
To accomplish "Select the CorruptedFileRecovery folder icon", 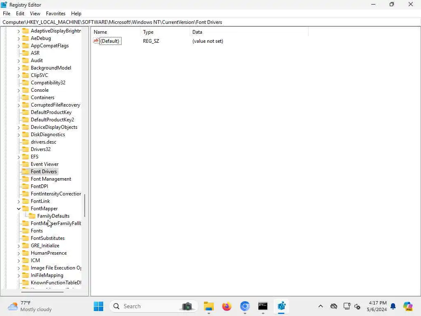I will pyautogui.click(x=25, y=105).
